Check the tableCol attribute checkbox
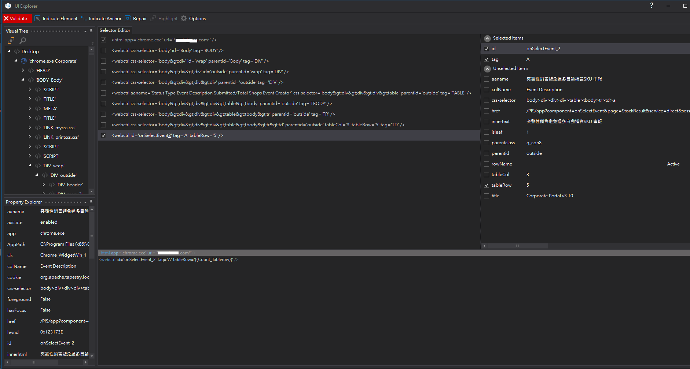690x369 pixels. pyautogui.click(x=487, y=175)
